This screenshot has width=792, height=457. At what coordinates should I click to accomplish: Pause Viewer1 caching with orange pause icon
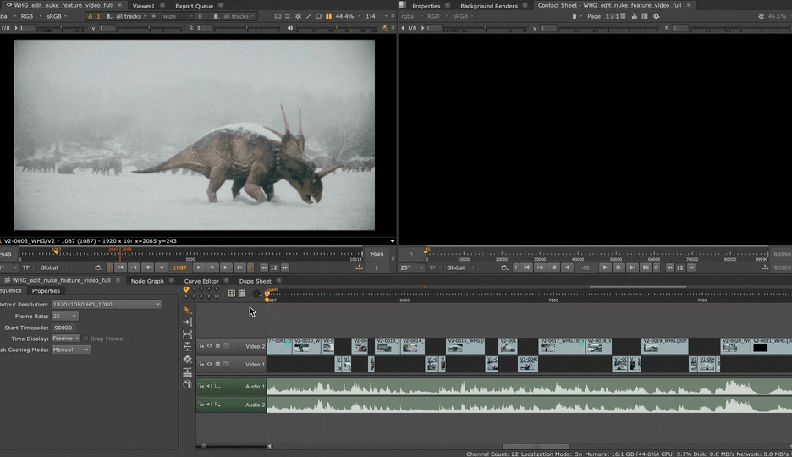329,16
